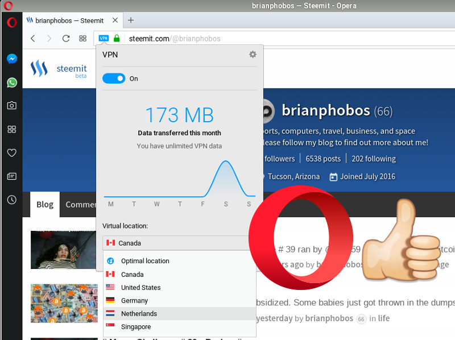The width and height of the screenshot is (455, 340).
Task: Open bookmarks heart icon in sidebar
Action: (x=11, y=152)
